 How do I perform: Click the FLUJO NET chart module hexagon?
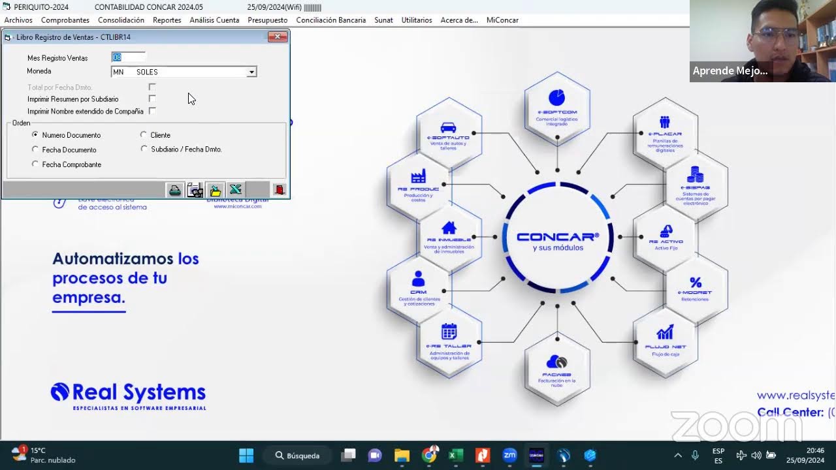coord(665,341)
